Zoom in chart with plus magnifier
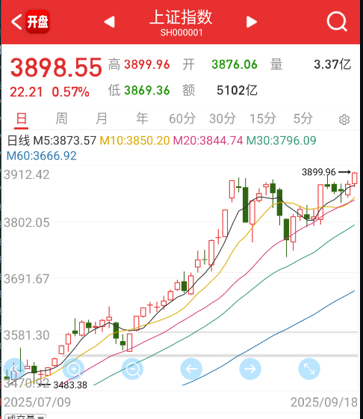The image size is (363, 419). [73, 369]
